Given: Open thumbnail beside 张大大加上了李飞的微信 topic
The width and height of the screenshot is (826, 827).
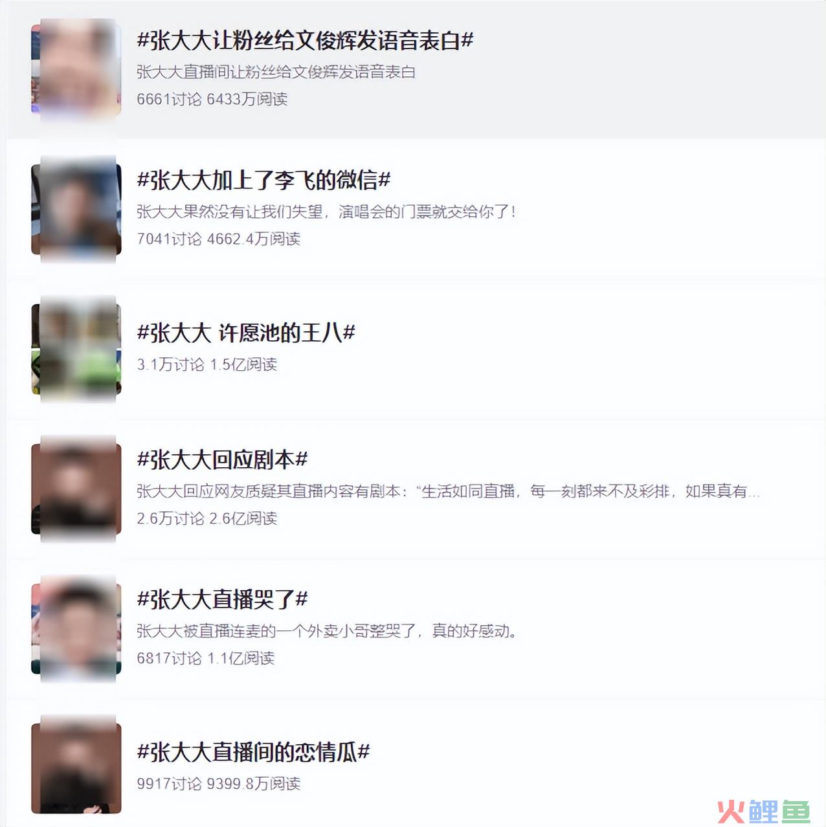Looking at the screenshot, I should click(76, 210).
